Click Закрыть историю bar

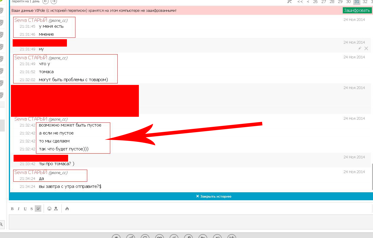213,196
